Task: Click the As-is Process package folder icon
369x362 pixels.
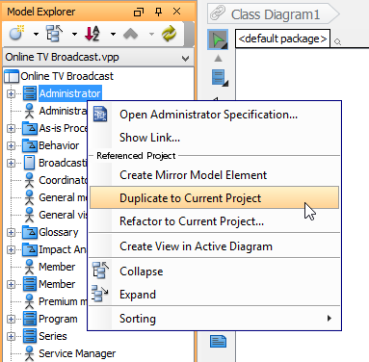Action: (x=30, y=128)
